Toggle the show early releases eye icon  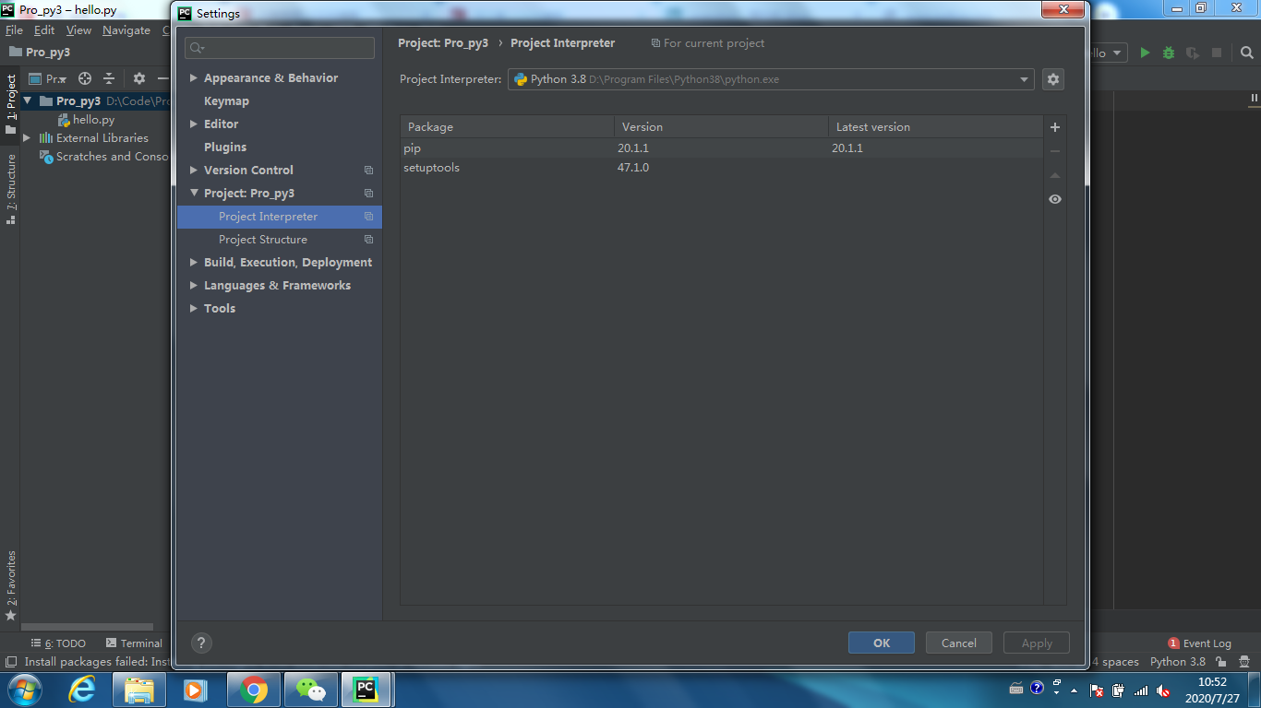1055,199
